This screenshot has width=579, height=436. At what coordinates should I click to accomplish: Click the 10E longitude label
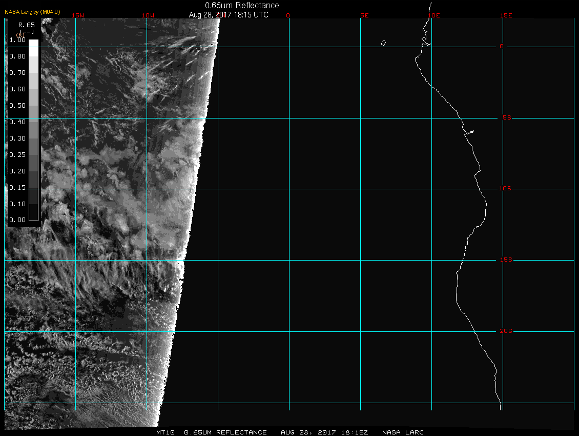coord(434,15)
